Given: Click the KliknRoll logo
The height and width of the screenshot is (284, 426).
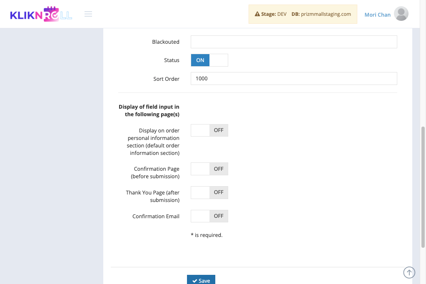Looking at the screenshot, I should click(x=41, y=14).
